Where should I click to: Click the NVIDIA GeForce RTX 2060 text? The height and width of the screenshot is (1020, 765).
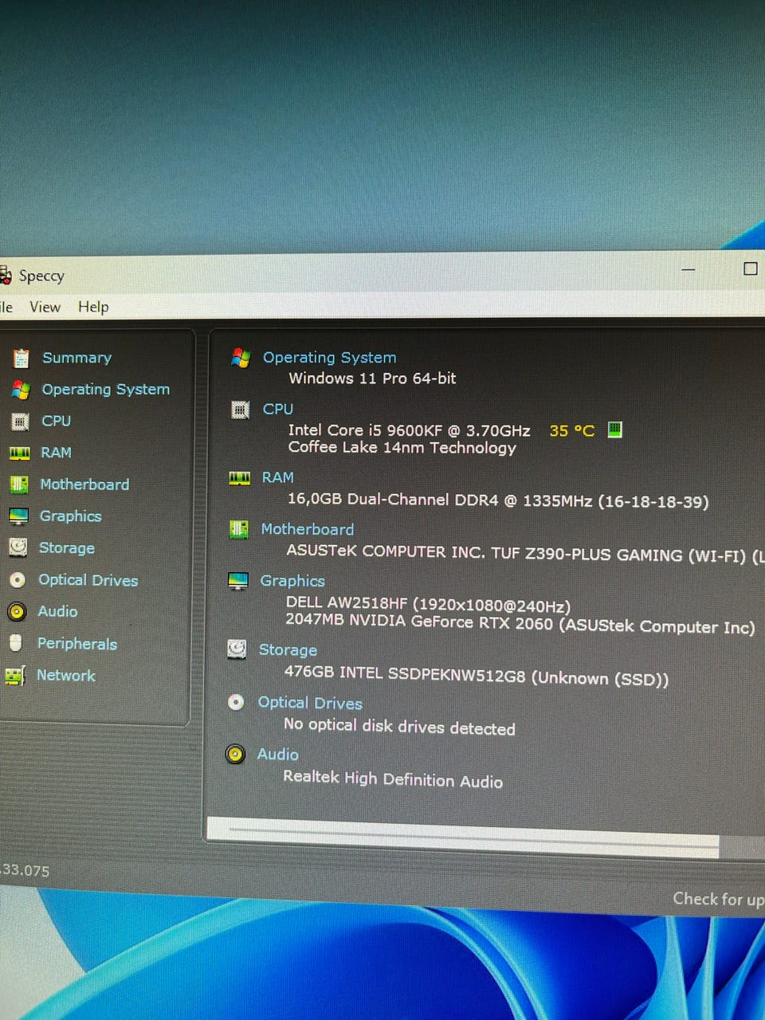coord(520,623)
